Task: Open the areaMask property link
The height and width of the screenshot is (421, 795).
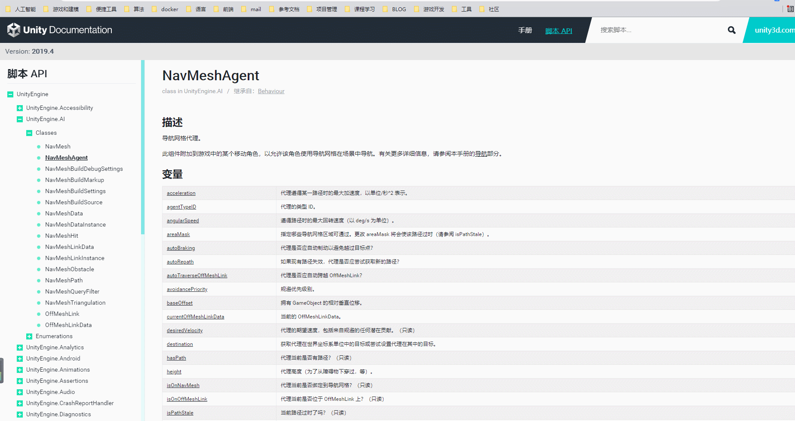Action: (x=178, y=234)
